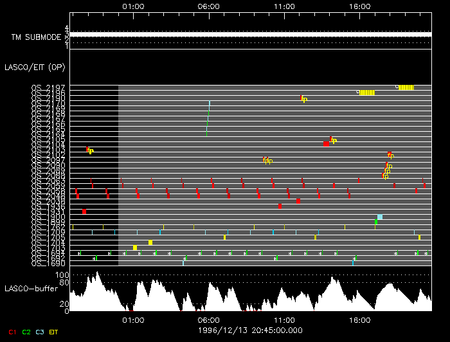Click the yellow striped block on OS_2197 row

[x=406, y=87]
